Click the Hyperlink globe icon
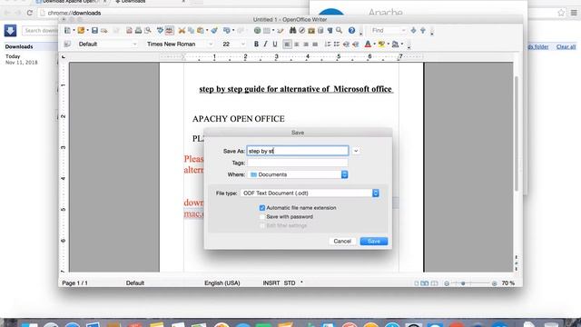This screenshot has height=327, width=581. point(257,30)
